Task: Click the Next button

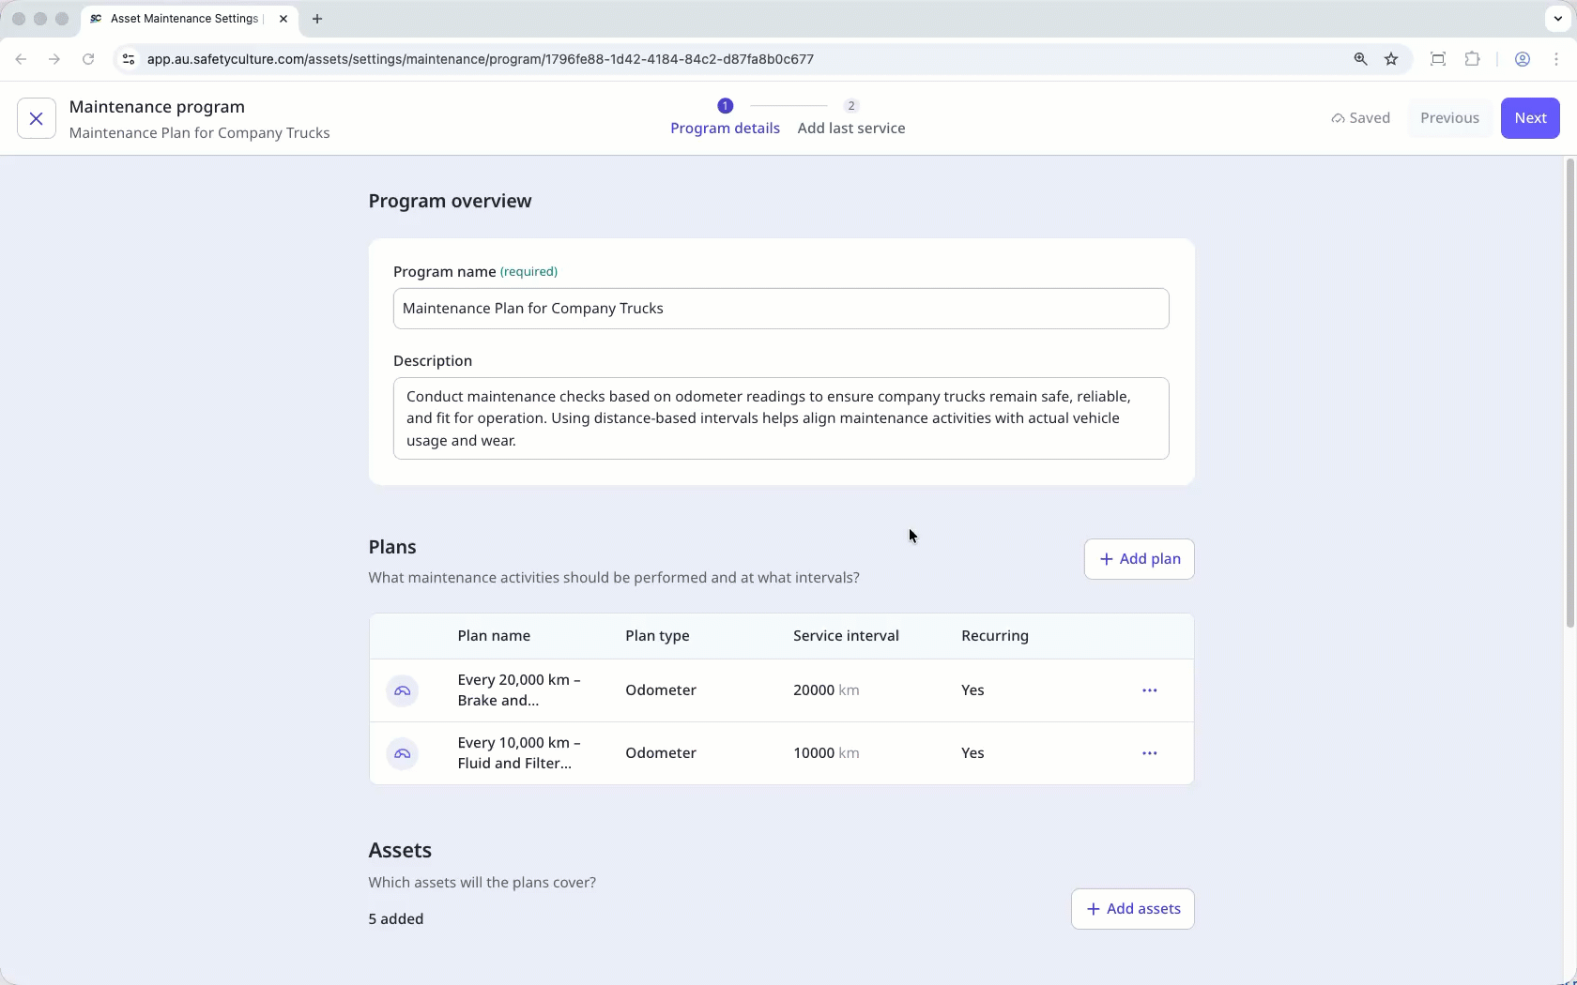Action: pos(1530,118)
